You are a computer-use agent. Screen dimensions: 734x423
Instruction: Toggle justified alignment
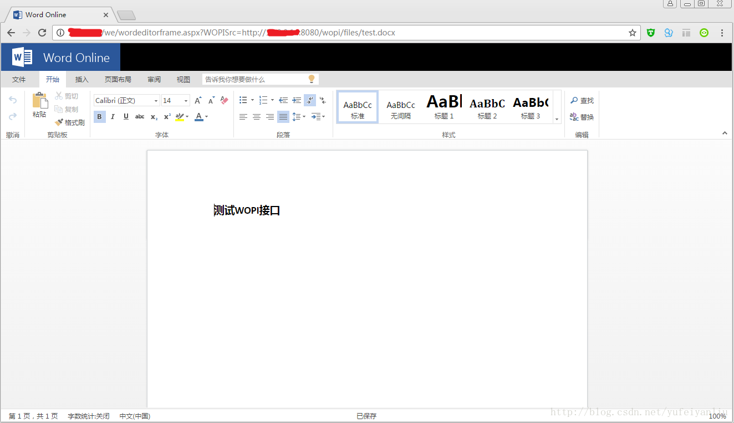pyautogui.click(x=283, y=117)
